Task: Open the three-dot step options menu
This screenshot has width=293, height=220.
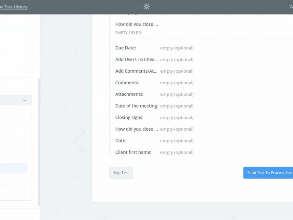Action: click(24, 100)
